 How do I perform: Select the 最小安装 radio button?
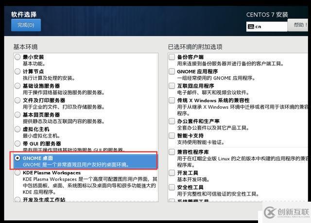coord(17,57)
